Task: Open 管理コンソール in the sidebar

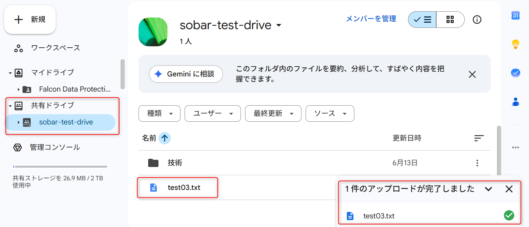Action: tap(55, 147)
